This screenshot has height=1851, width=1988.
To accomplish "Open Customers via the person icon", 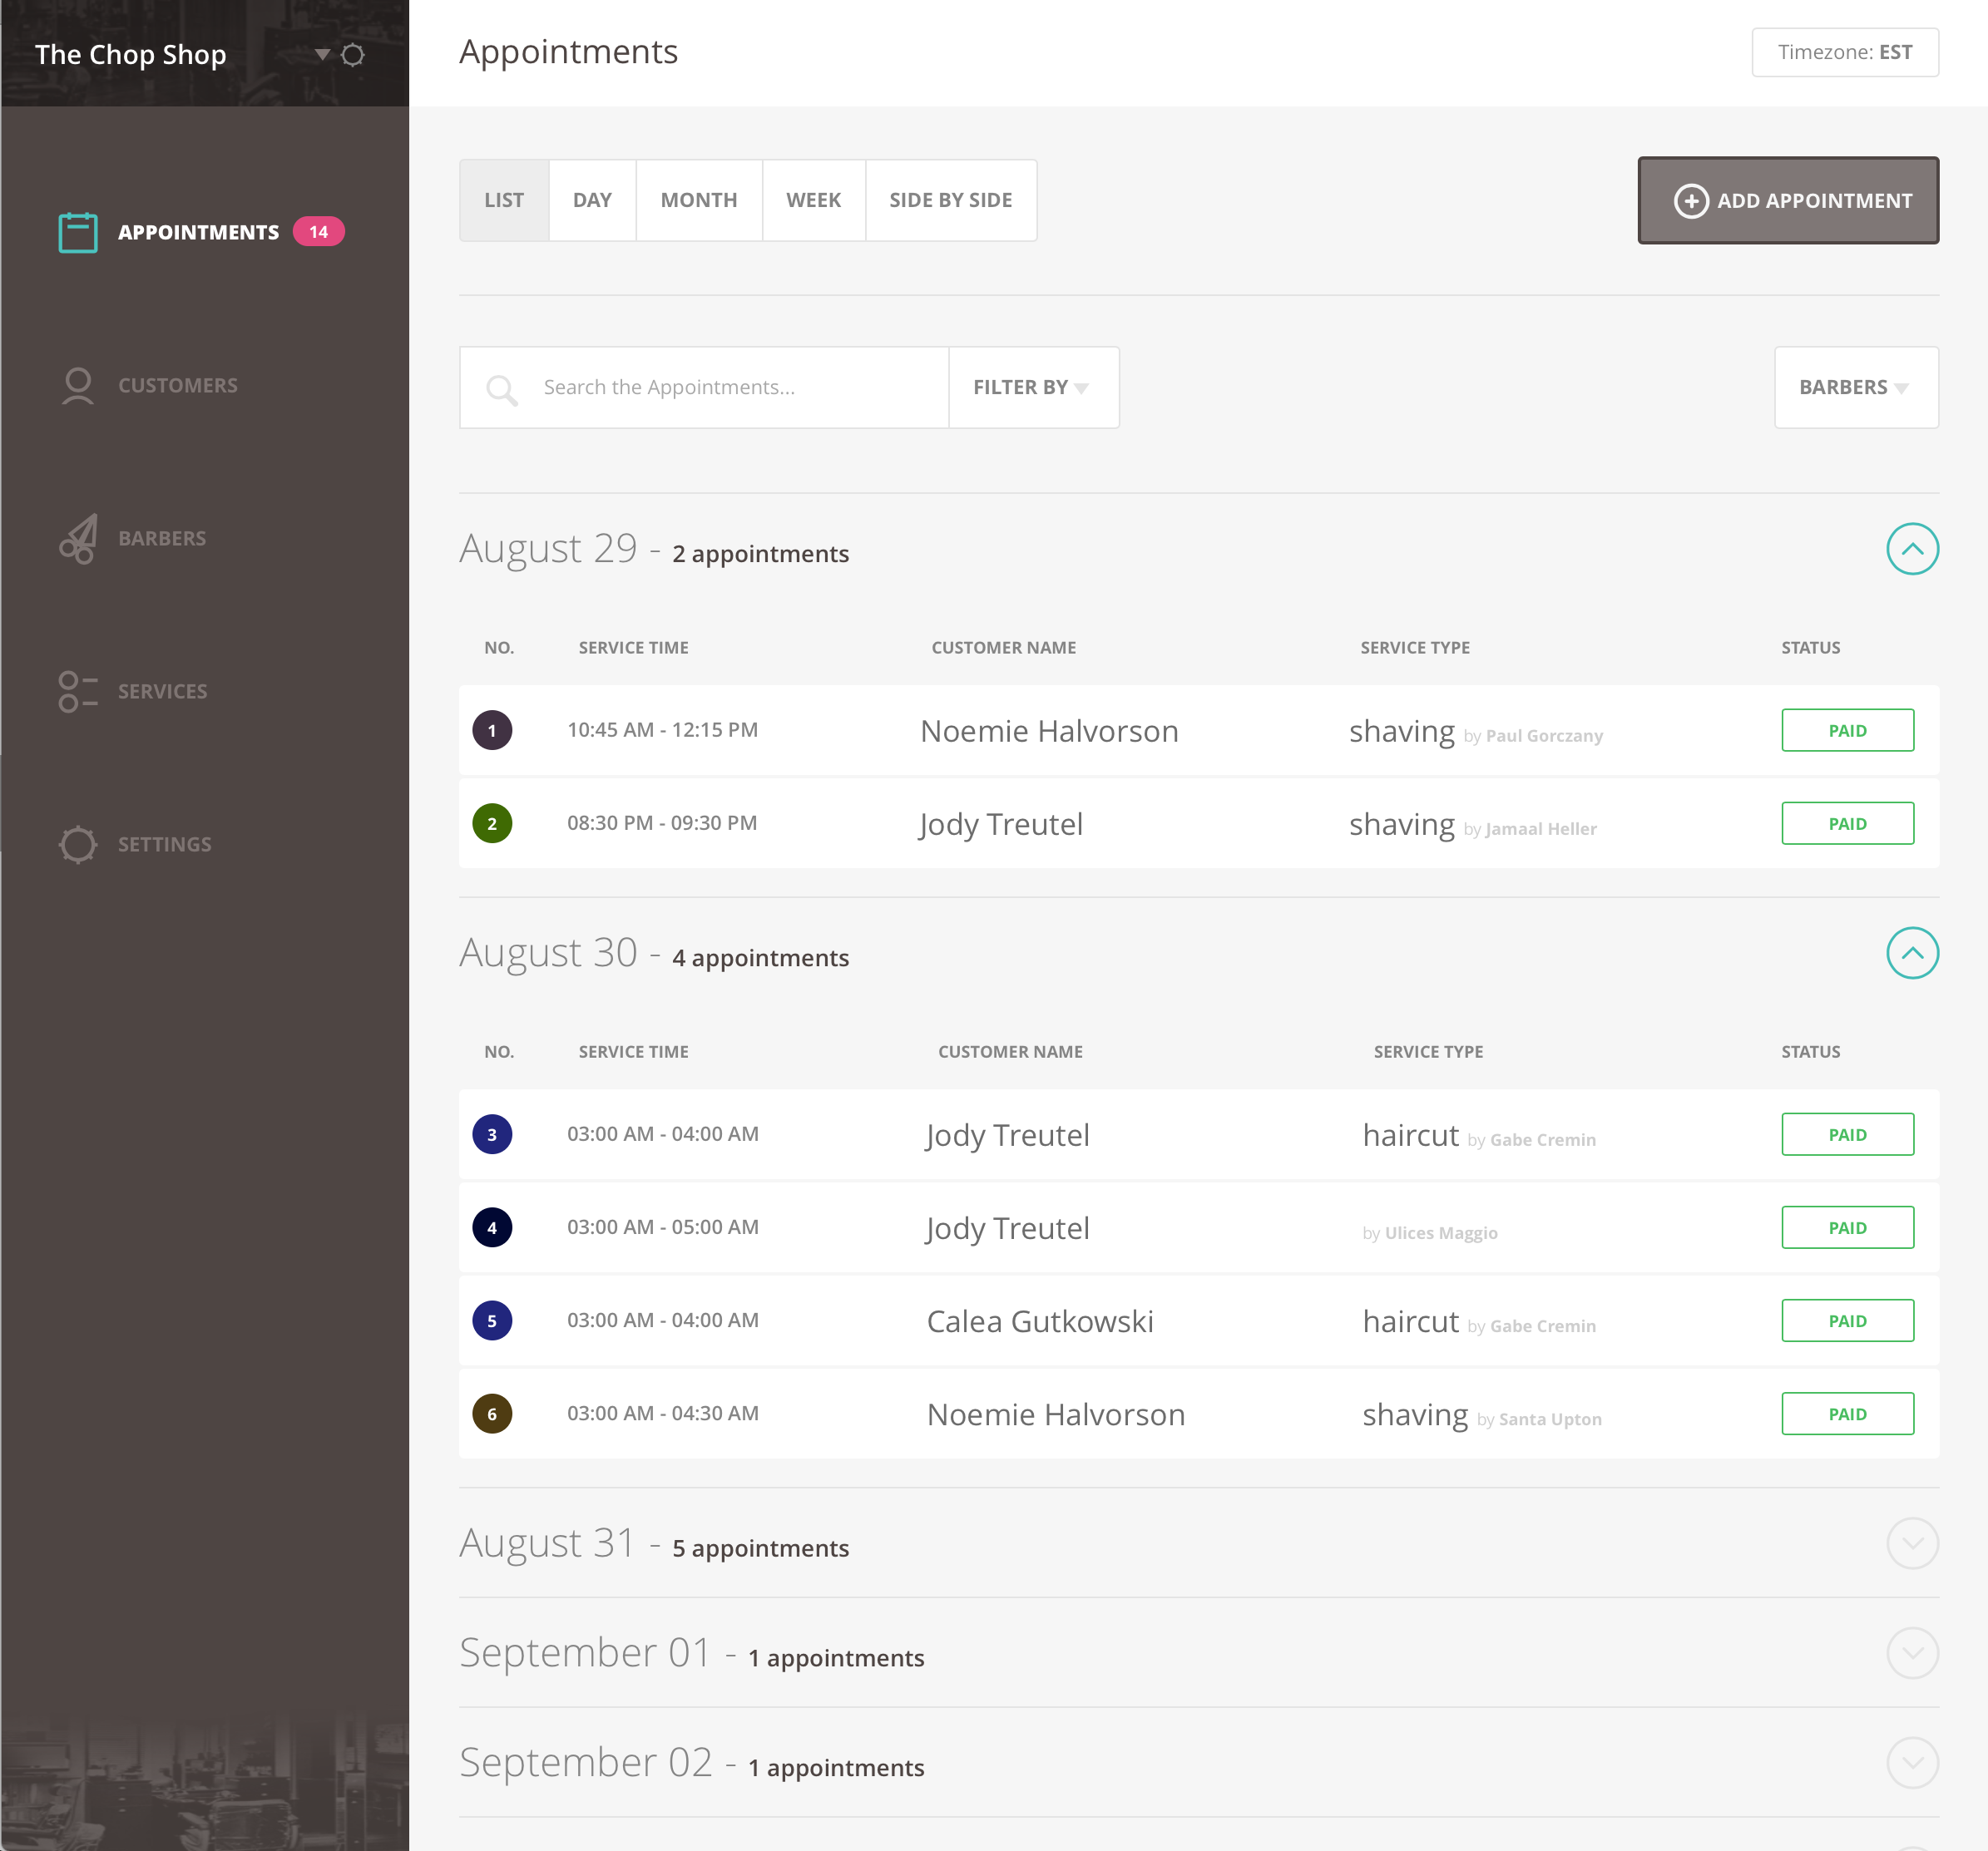I will click(77, 386).
